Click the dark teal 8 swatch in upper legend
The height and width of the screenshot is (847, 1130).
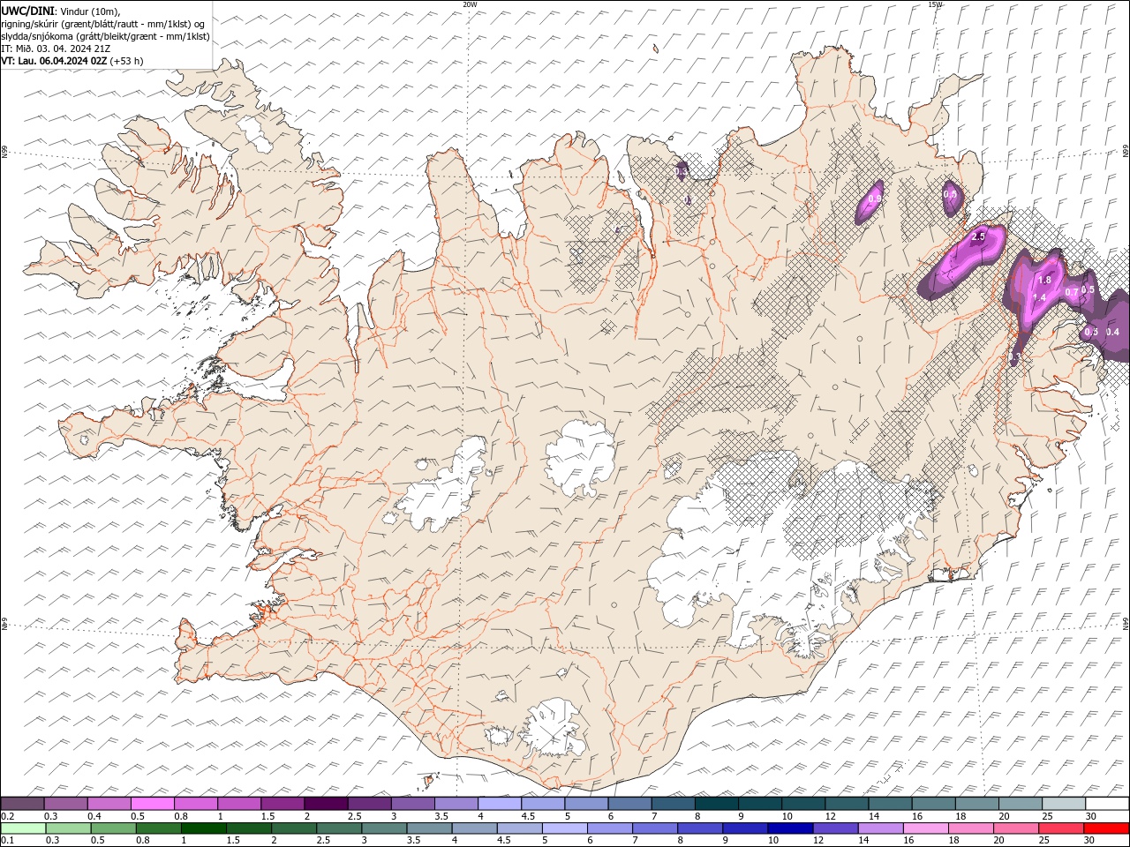click(716, 804)
